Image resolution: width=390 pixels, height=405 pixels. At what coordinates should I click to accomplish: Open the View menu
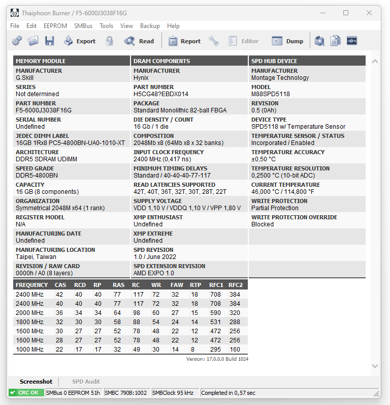126,26
